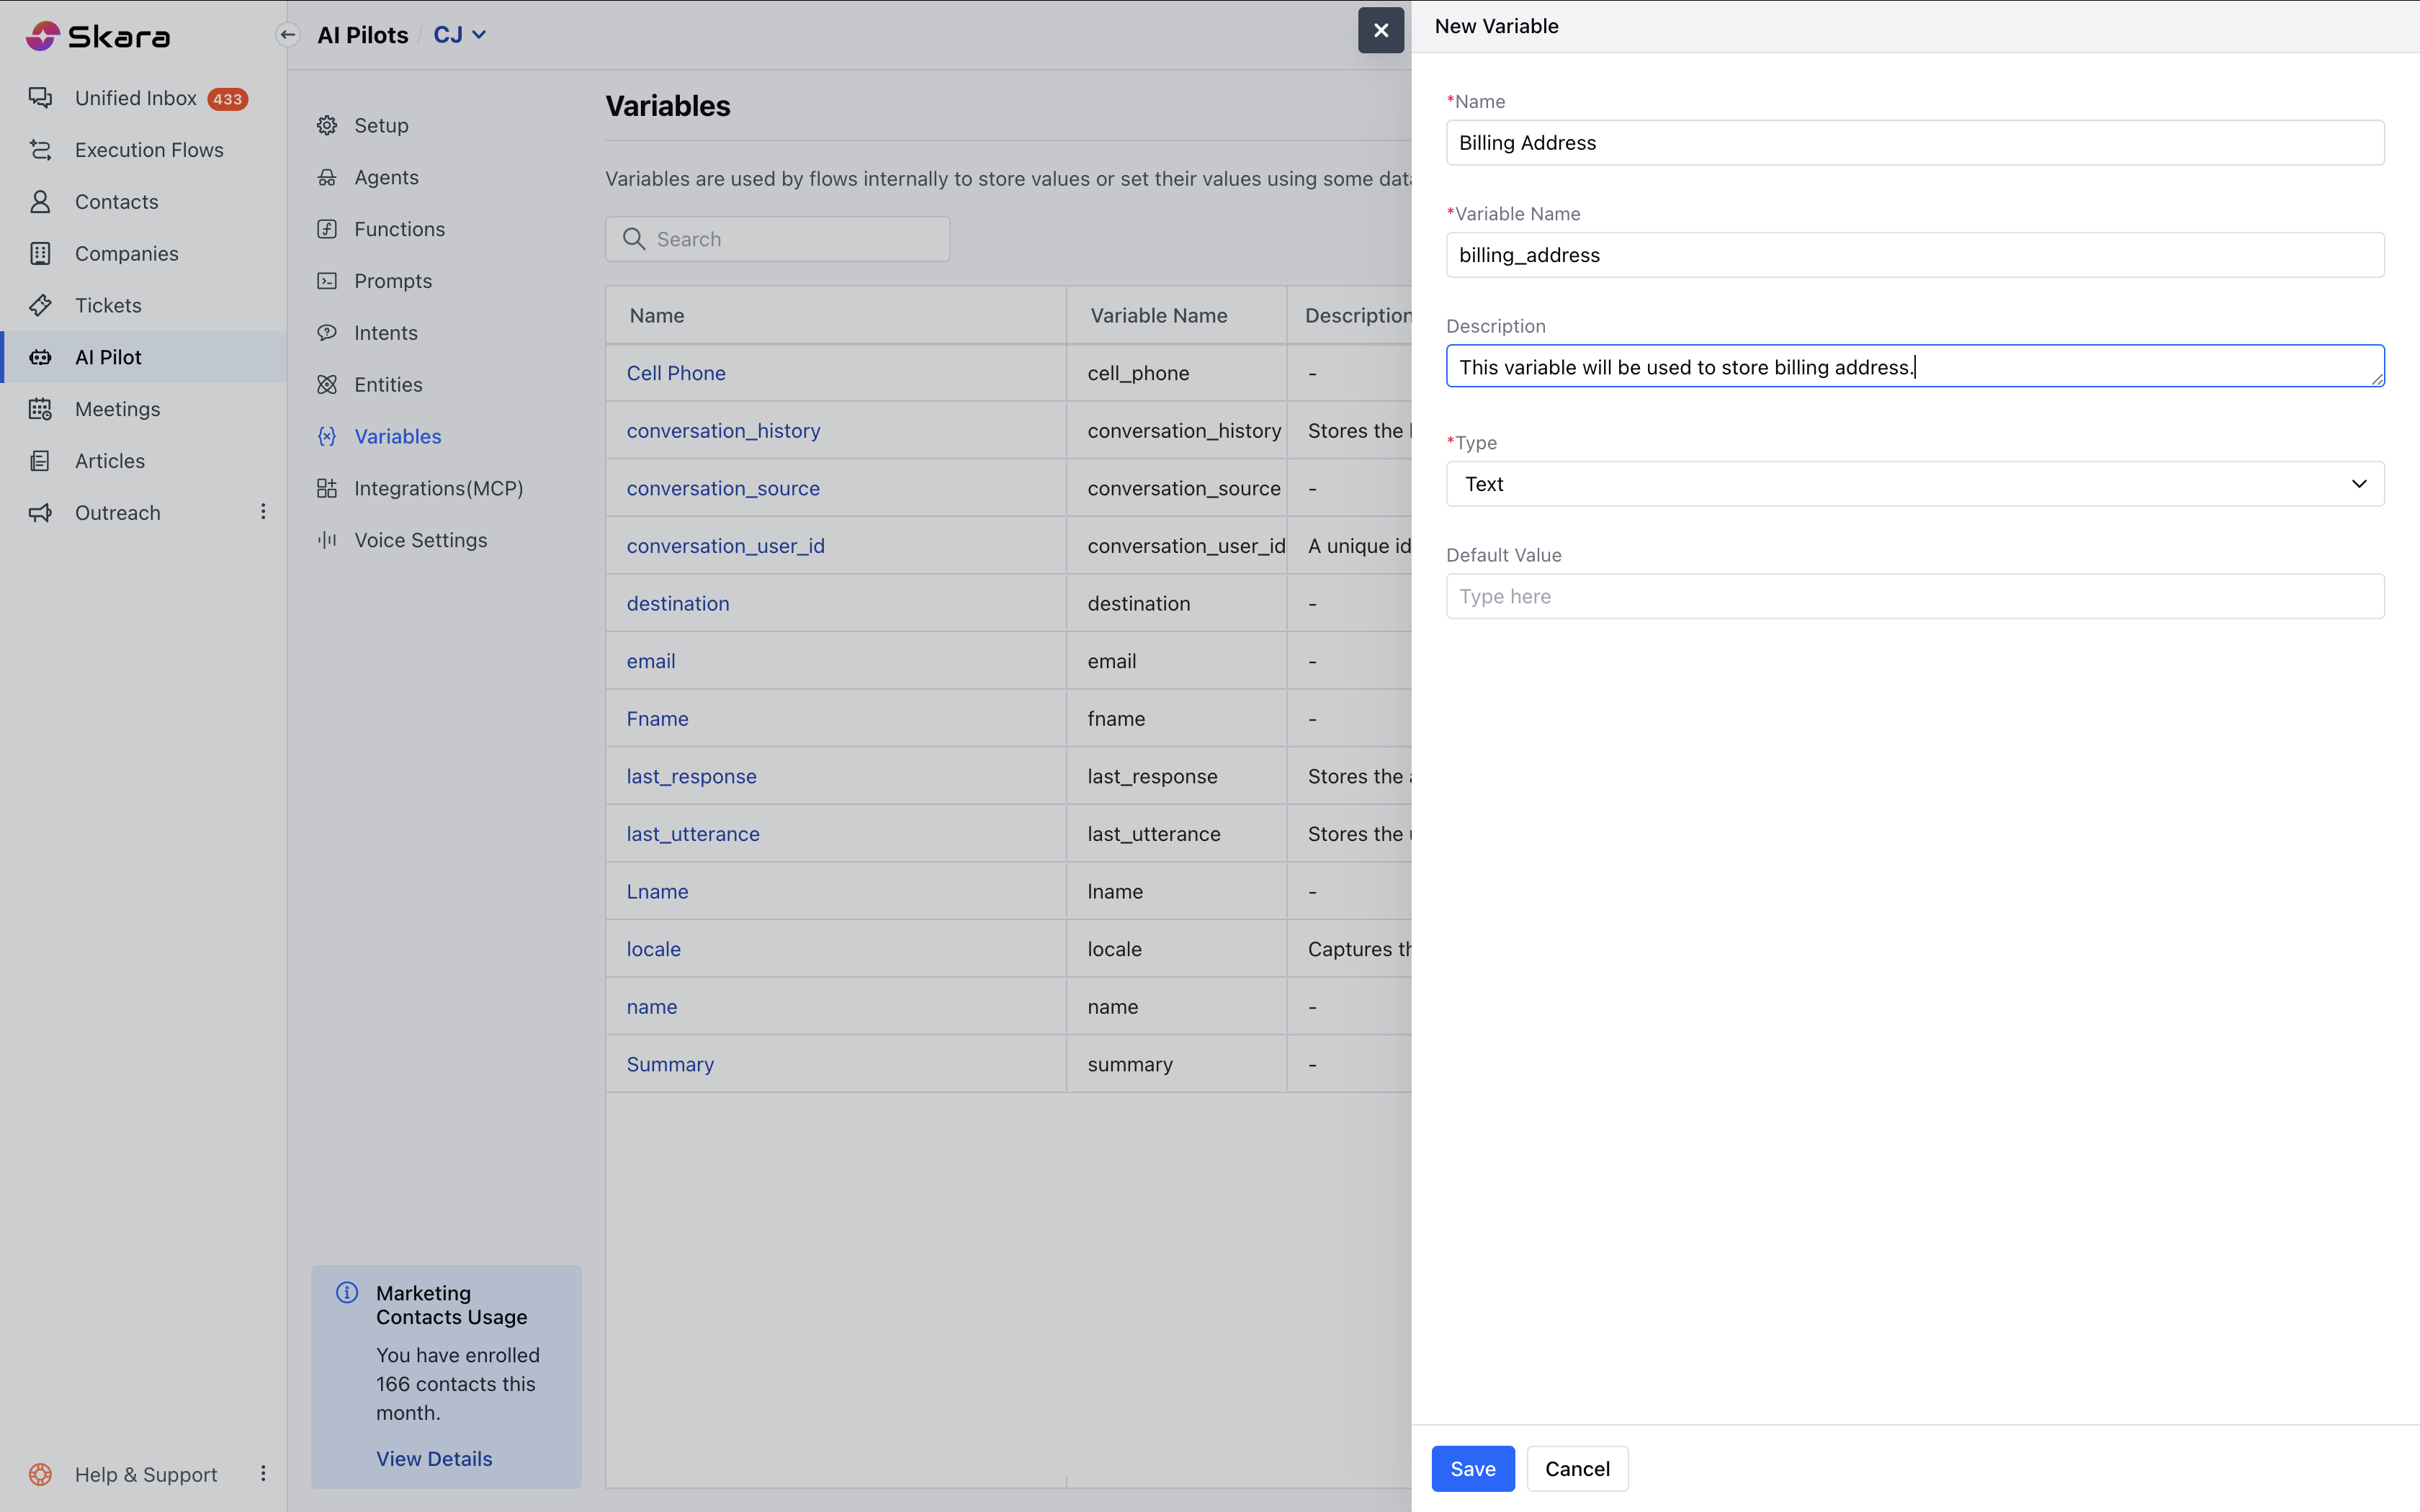Expand the CJ pilot dropdown
2420x1512 pixels.
[460, 35]
